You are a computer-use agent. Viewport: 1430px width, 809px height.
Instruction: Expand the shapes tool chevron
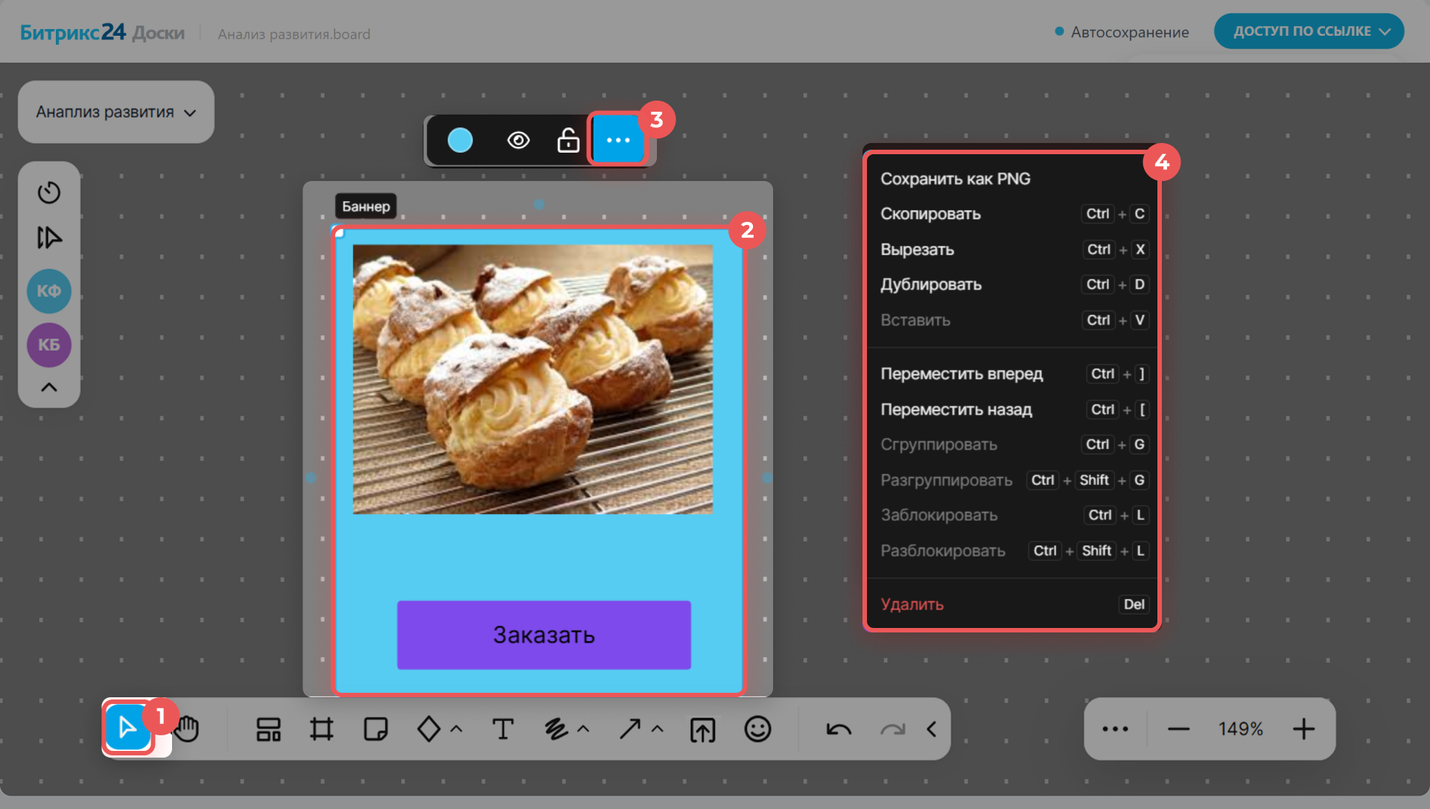(x=457, y=729)
